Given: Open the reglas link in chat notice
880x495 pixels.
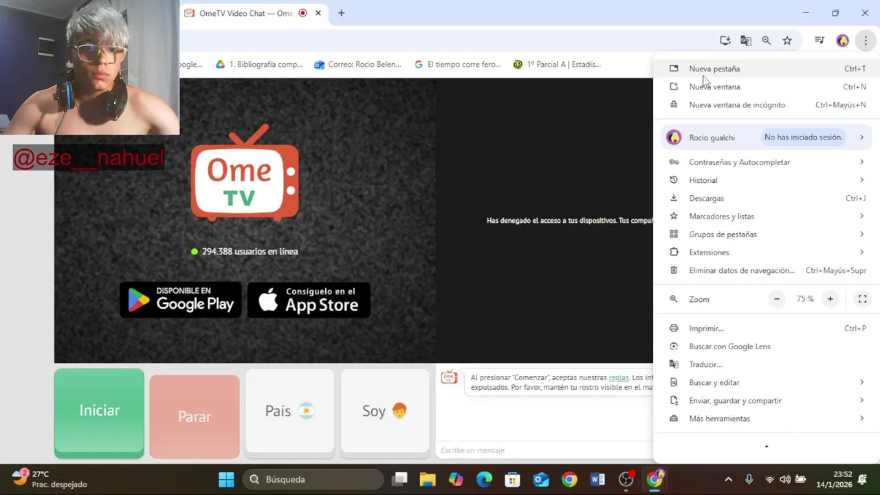Looking at the screenshot, I should pos(619,377).
